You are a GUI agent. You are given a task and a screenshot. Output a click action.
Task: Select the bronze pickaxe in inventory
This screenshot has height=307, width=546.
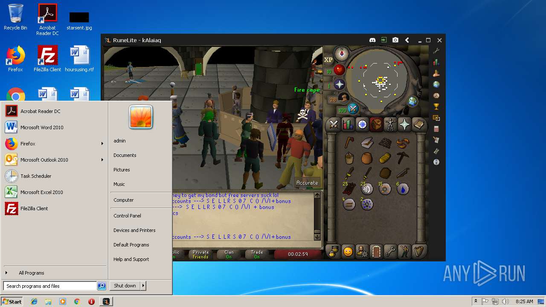(x=403, y=158)
